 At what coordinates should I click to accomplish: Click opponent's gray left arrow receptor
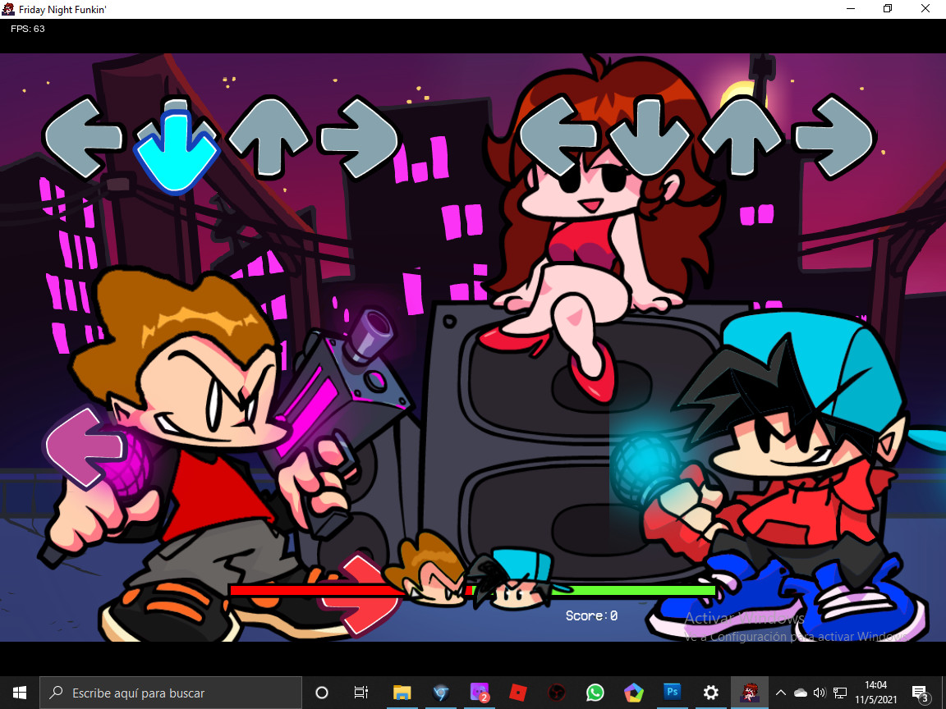[x=83, y=138]
